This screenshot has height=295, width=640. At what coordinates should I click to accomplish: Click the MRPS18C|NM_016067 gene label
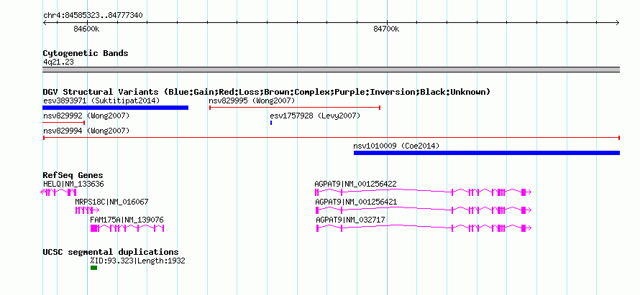(112, 202)
